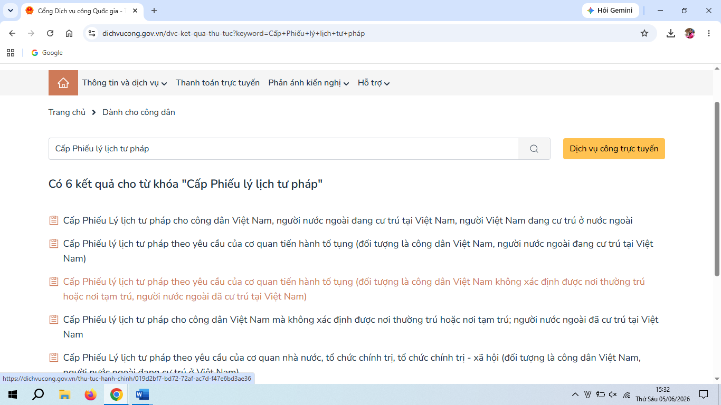Open the Chrome apps grid icon
The image size is (721, 405).
click(x=11, y=53)
